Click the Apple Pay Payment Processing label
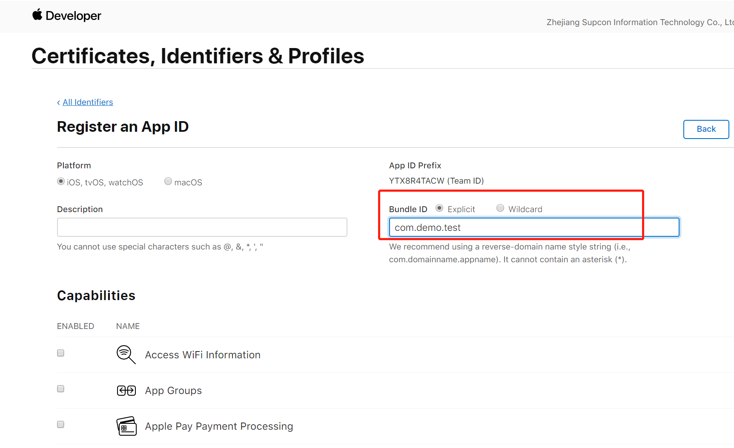This screenshot has height=448, width=734. tap(219, 426)
